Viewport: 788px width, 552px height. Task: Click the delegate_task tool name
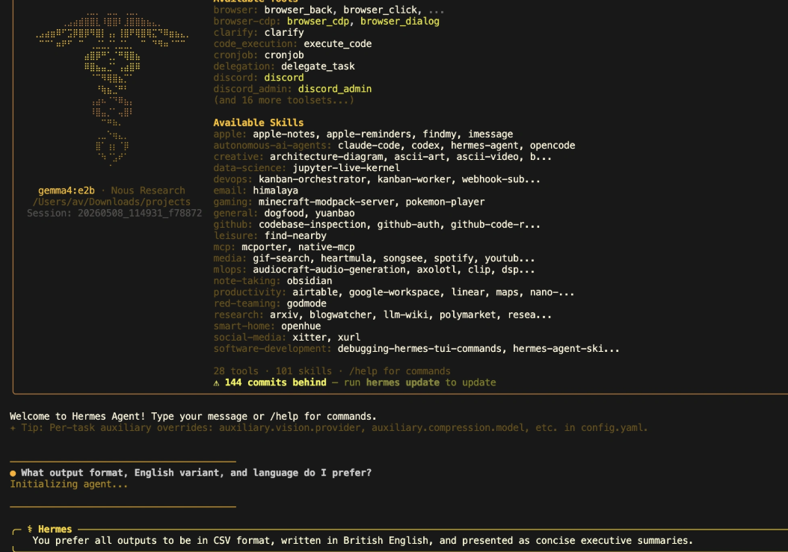[318, 66]
